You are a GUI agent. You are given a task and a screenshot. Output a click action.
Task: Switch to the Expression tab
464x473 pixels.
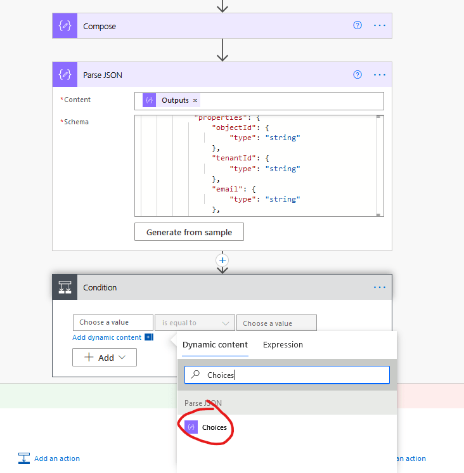pyautogui.click(x=283, y=345)
